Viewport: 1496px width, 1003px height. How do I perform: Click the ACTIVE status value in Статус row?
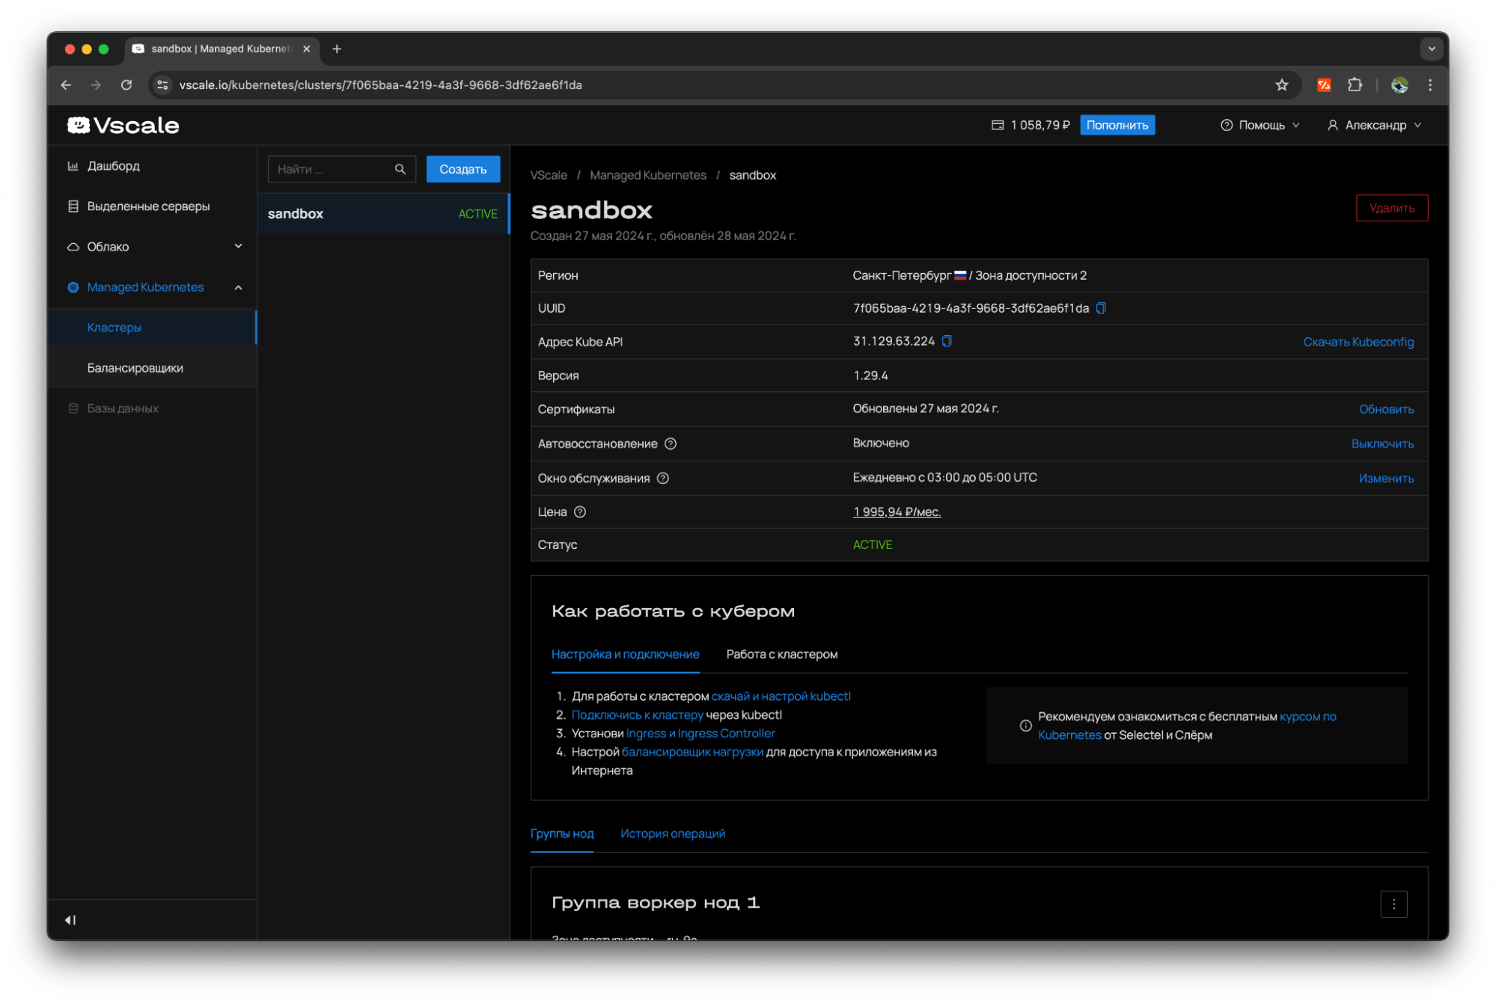(x=872, y=545)
